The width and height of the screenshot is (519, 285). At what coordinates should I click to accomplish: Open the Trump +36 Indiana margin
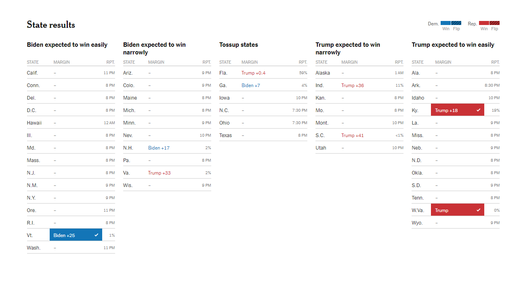point(352,85)
